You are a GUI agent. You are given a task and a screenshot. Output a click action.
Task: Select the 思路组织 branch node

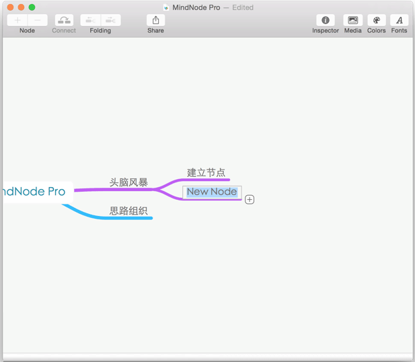click(128, 211)
